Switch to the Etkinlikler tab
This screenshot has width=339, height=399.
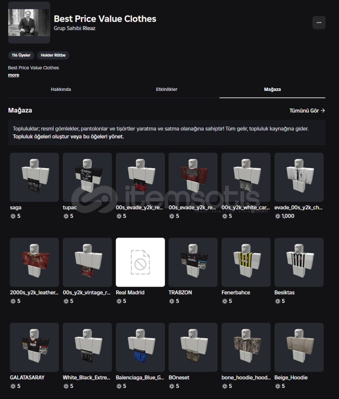tap(167, 89)
